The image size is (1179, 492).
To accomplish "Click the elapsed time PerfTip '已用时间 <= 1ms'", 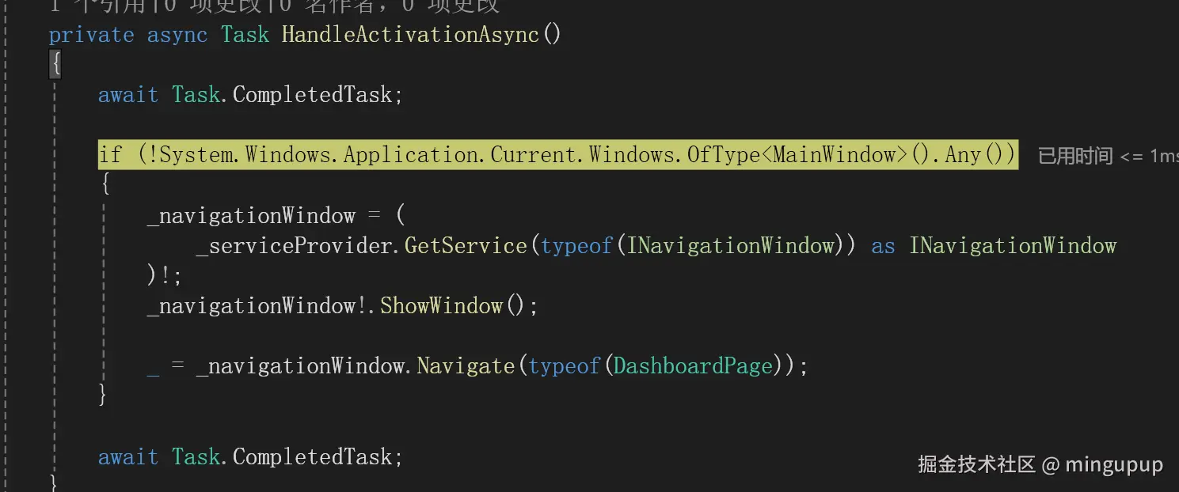I will 1108,156.
